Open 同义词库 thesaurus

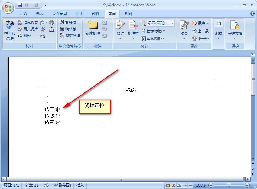[x=28, y=29]
